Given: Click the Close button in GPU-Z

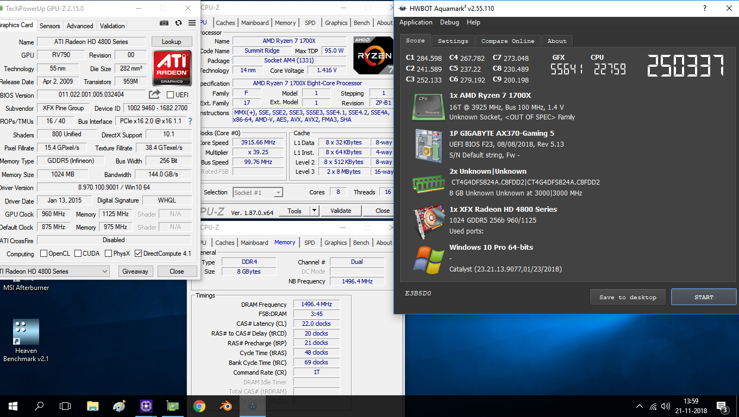Looking at the screenshot, I should point(177,271).
